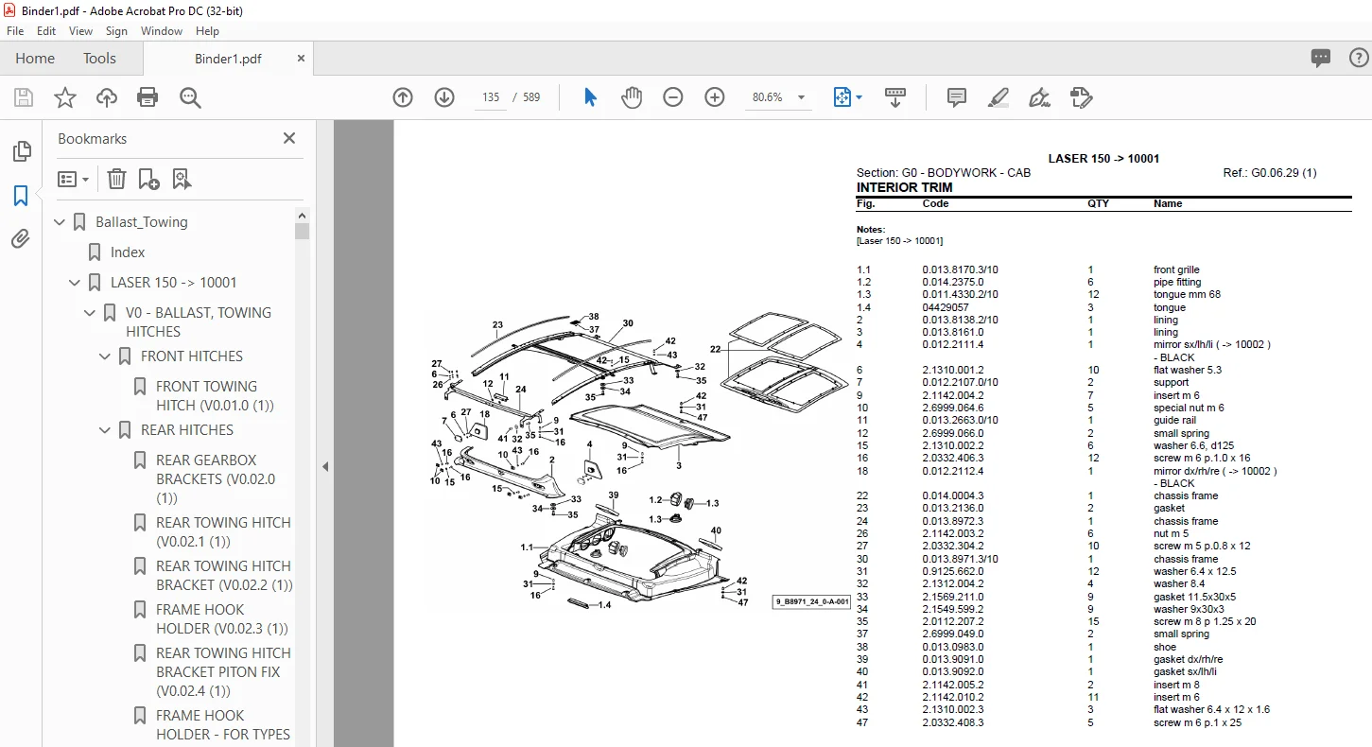Open the Find text magnifier
Viewport: 1372px width, 747px height.
(190, 97)
